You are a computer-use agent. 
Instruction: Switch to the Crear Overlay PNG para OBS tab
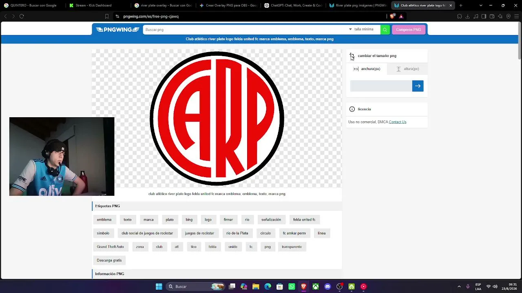pyautogui.click(x=228, y=5)
